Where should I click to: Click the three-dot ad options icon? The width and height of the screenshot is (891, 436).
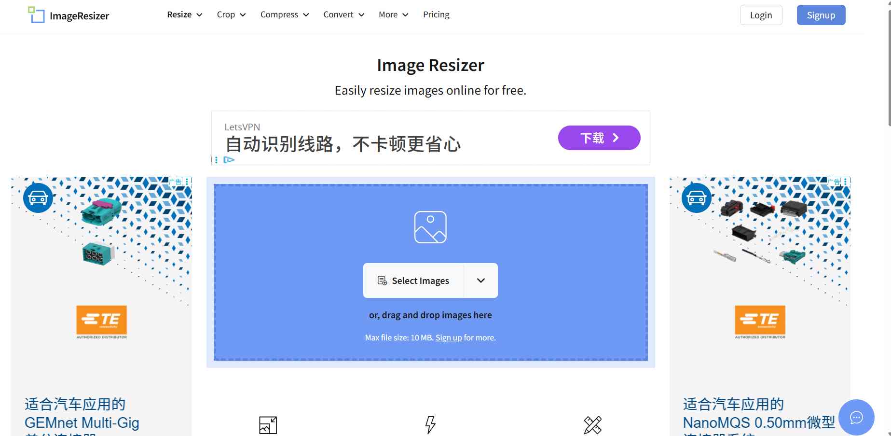(x=217, y=159)
